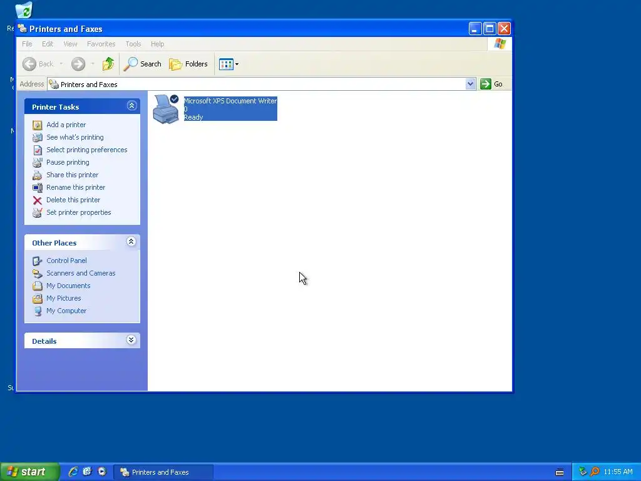Click the Select printing preferences link

(x=86, y=150)
